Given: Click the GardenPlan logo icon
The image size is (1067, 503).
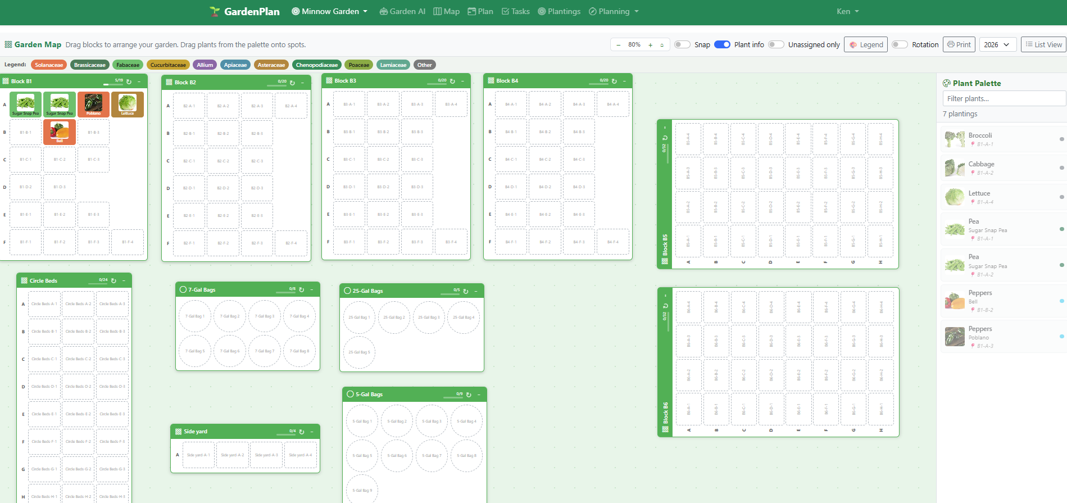Looking at the screenshot, I should click(x=215, y=11).
